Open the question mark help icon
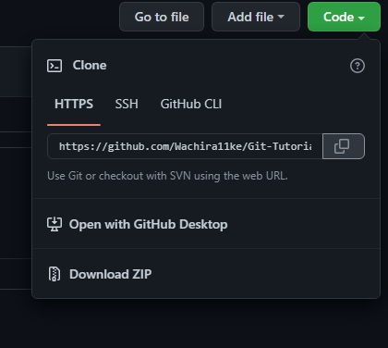388x348 pixels. pos(358,66)
